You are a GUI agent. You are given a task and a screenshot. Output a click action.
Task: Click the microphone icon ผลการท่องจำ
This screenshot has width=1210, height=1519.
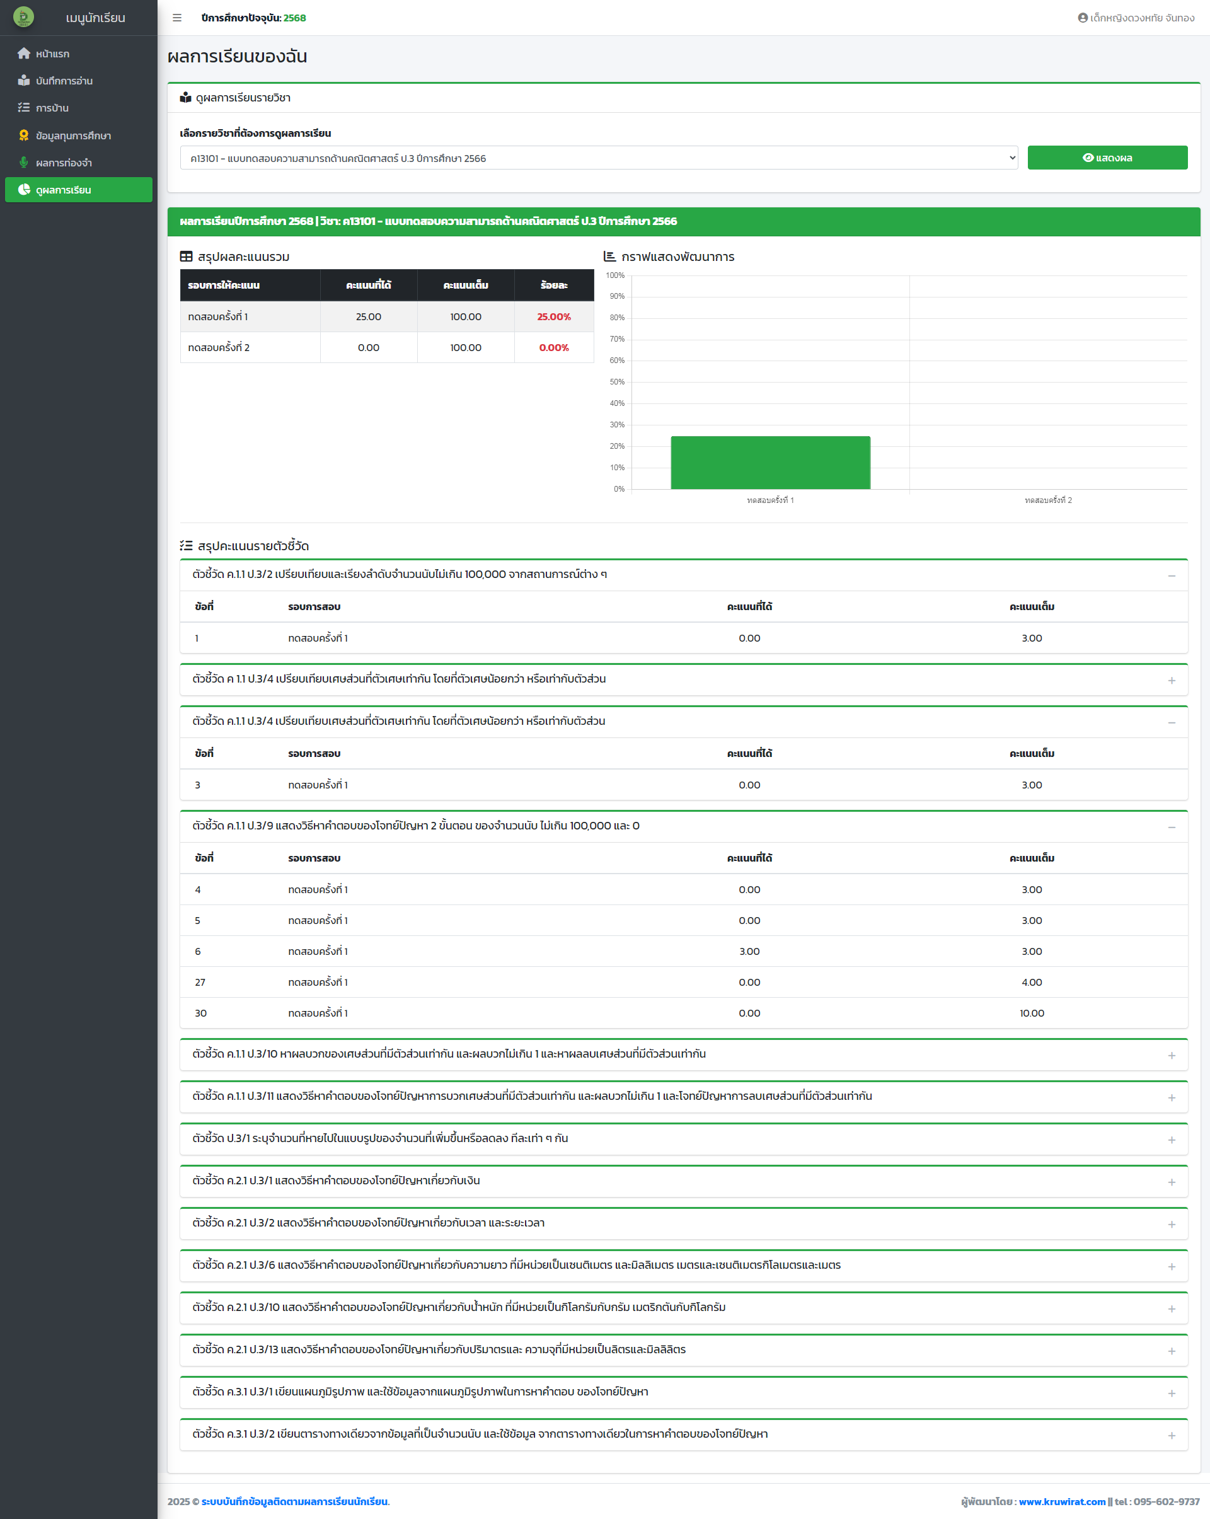coord(24,163)
